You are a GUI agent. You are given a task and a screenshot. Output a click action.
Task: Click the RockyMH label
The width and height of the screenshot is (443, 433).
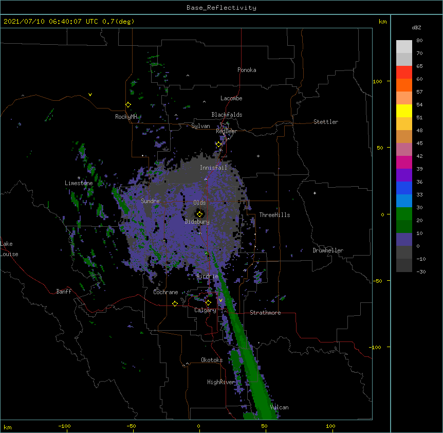(x=126, y=117)
